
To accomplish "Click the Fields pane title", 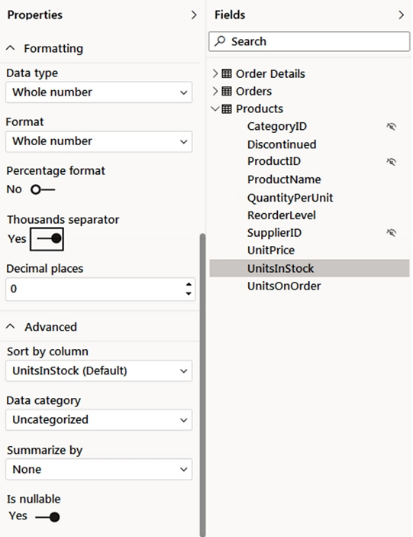I will (230, 15).
